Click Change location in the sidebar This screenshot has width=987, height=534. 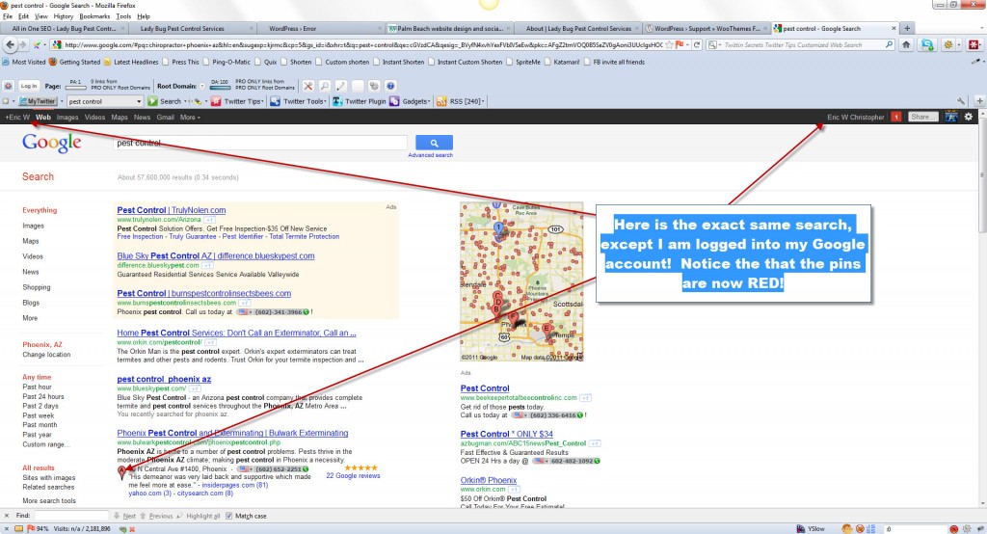click(x=46, y=355)
